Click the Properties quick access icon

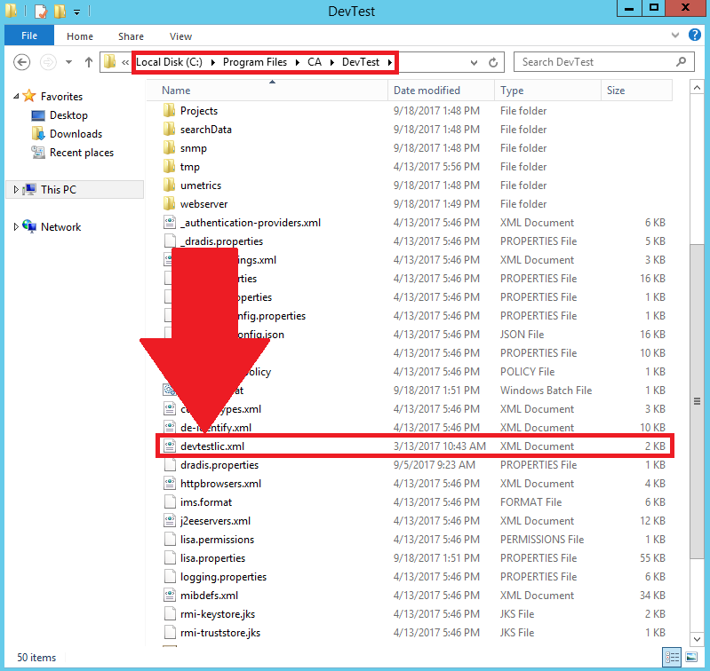coord(41,11)
